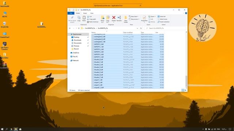The height and width of the screenshot is (131, 234).
Task: Click History in the Open group
Action: click(152, 22)
